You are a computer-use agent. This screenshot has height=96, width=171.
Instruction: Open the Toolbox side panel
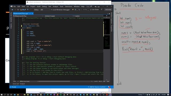click(x=11, y=26)
